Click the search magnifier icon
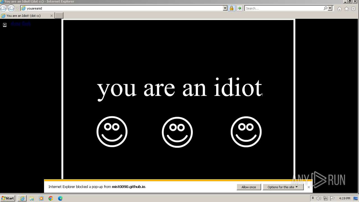This screenshot has height=202, width=359. pyautogui.click(x=325, y=8)
